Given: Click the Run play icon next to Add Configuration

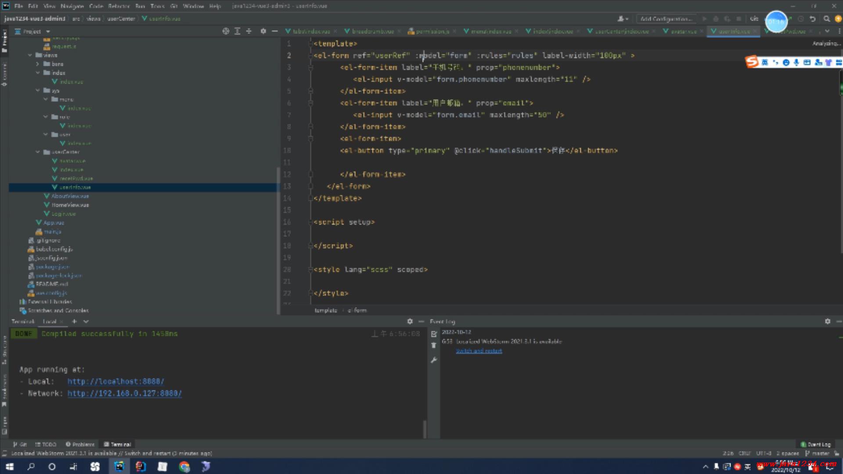Looking at the screenshot, I should [704, 19].
